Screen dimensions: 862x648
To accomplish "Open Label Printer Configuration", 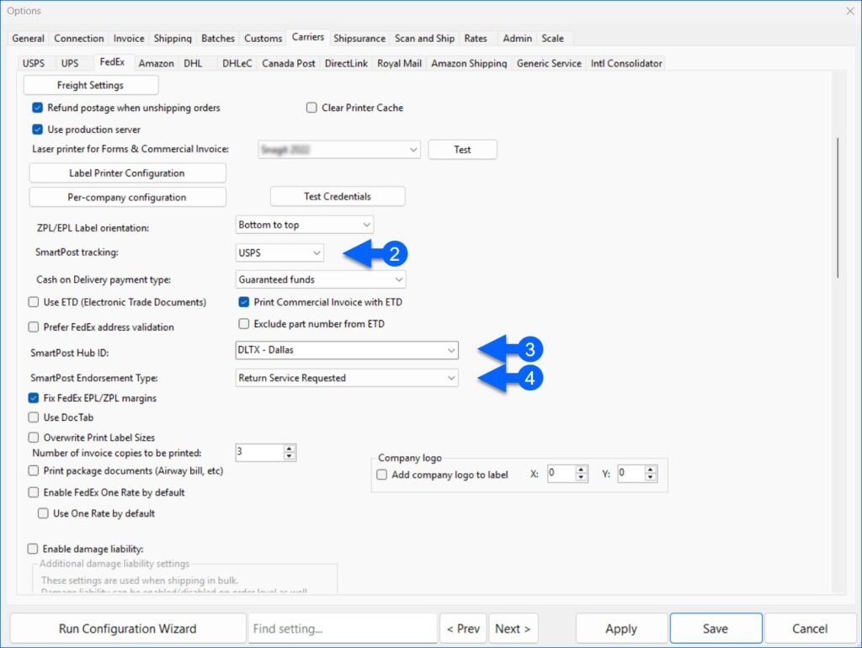I will (x=127, y=173).
